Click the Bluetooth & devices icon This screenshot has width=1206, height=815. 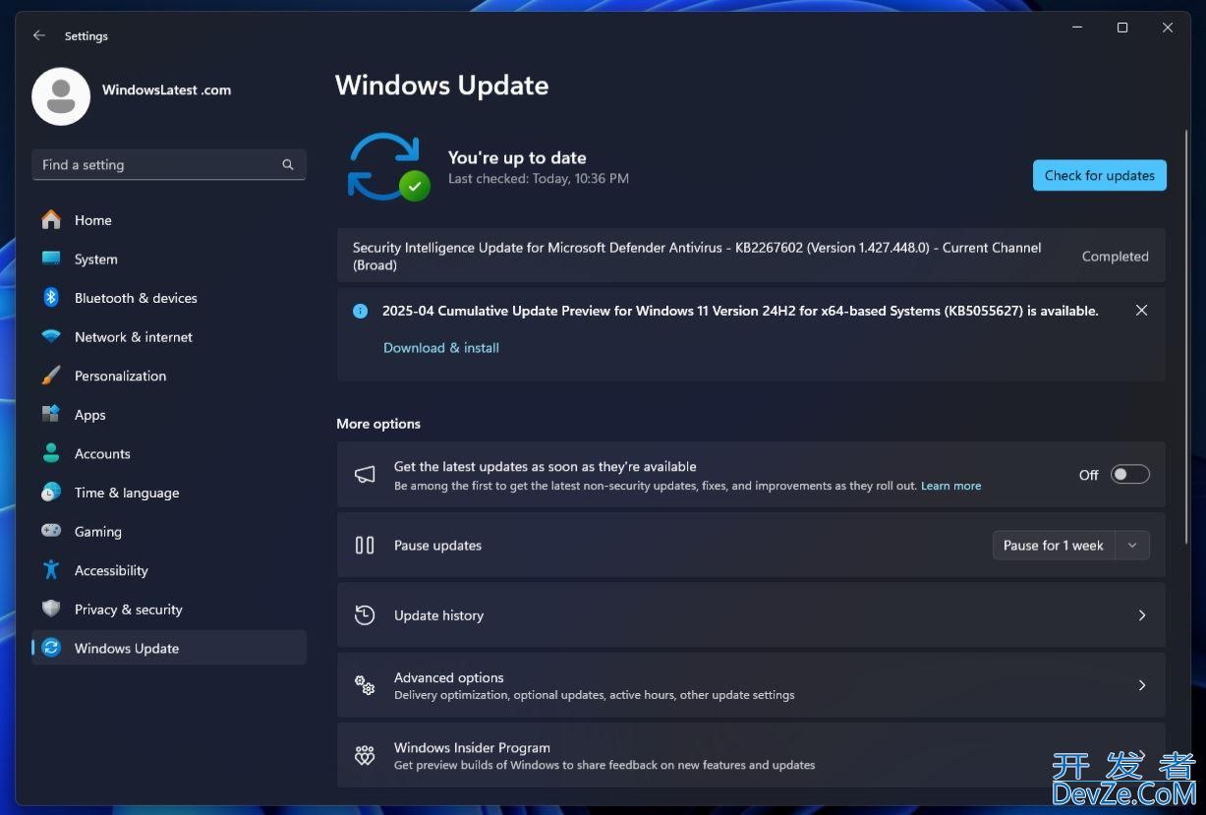[51, 298]
